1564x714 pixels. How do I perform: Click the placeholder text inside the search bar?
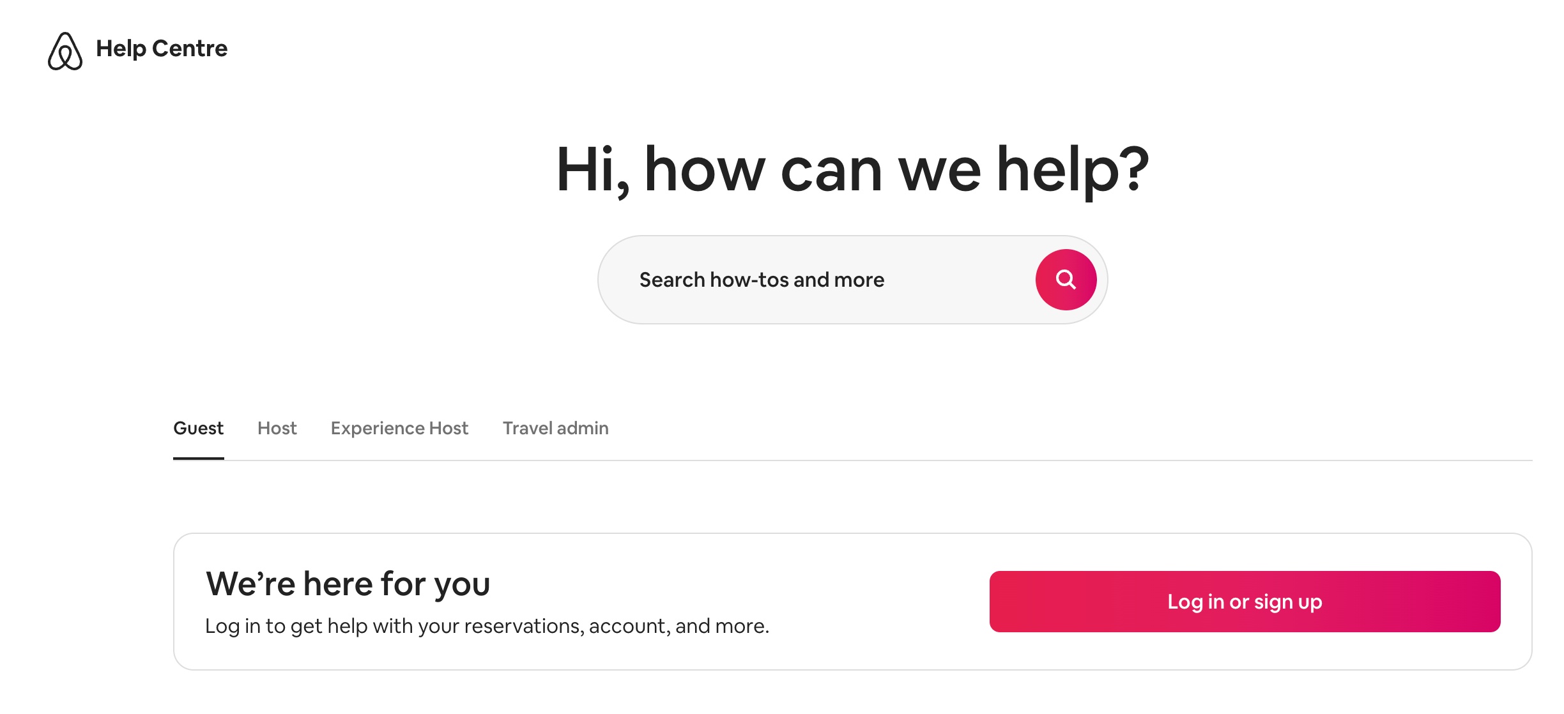pyautogui.click(x=762, y=280)
